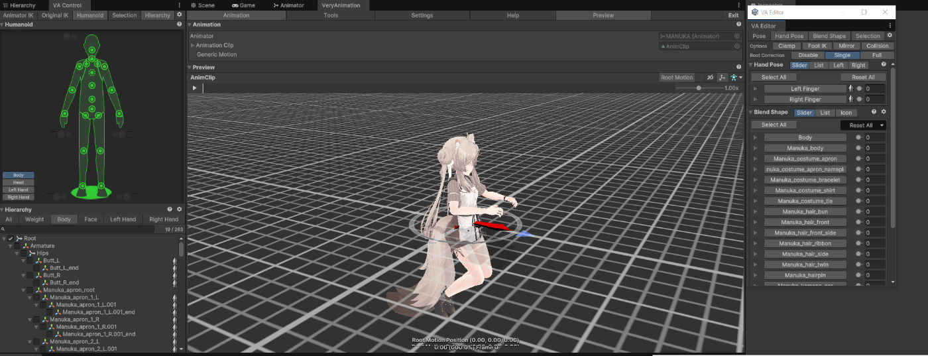Open object picker next to MANUKA (Animator)
This screenshot has height=356, width=928.
[x=736, y=36]
